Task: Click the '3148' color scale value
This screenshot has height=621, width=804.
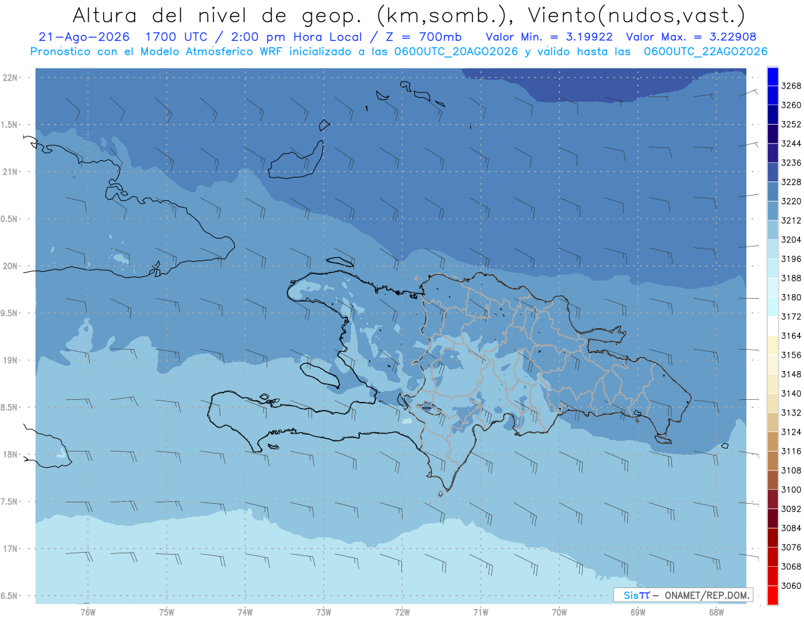Action: [791, 374]
